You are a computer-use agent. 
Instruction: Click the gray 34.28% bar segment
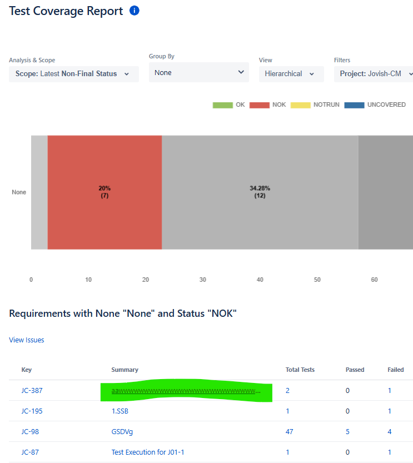tap(260, 192)
